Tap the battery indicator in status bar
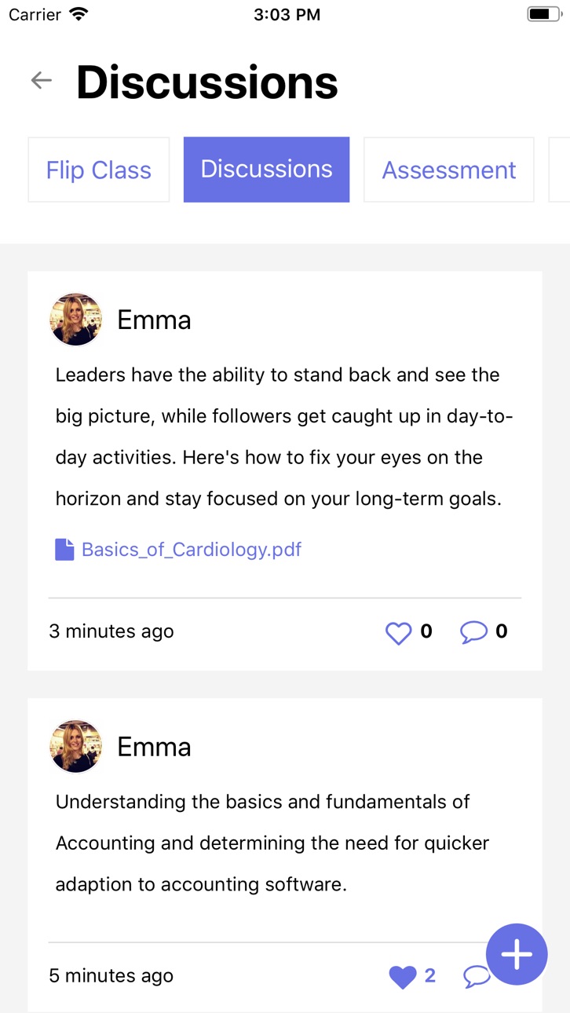 click(x=544, y=14)
